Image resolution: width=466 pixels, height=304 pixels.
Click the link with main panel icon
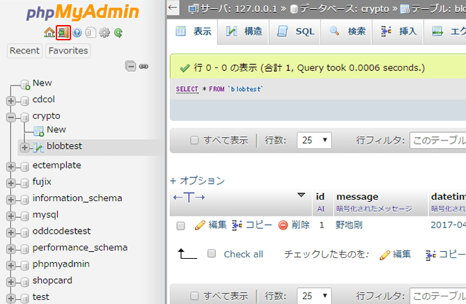click(x=143, y=66)
